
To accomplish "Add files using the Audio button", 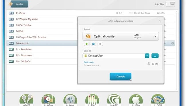I will [19, 4].
